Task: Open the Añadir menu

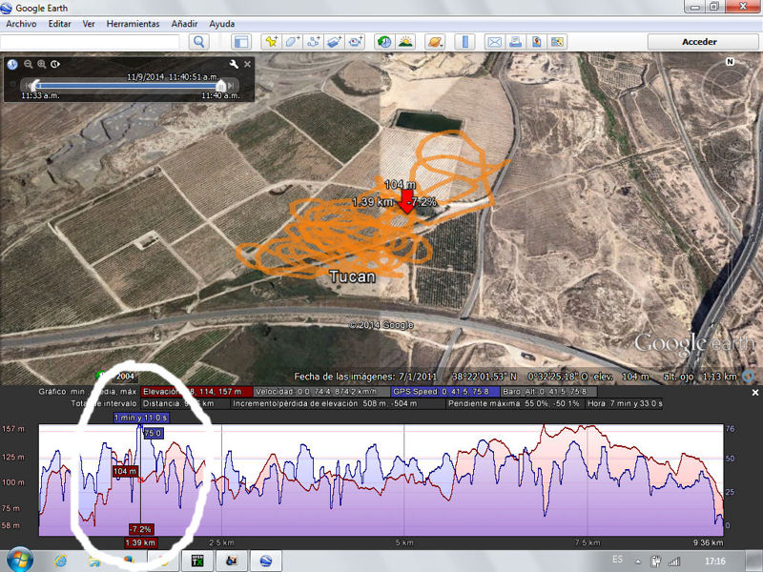Action: point(184,24)
